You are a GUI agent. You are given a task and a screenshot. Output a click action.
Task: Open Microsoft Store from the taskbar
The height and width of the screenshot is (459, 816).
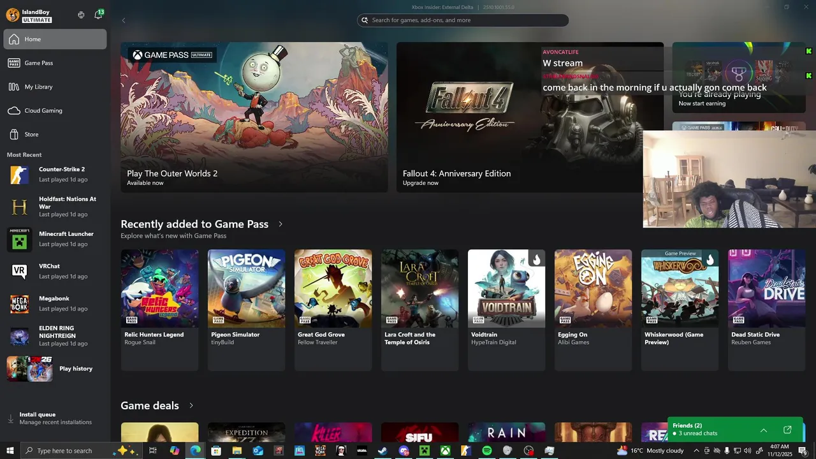tap(216, 451)
